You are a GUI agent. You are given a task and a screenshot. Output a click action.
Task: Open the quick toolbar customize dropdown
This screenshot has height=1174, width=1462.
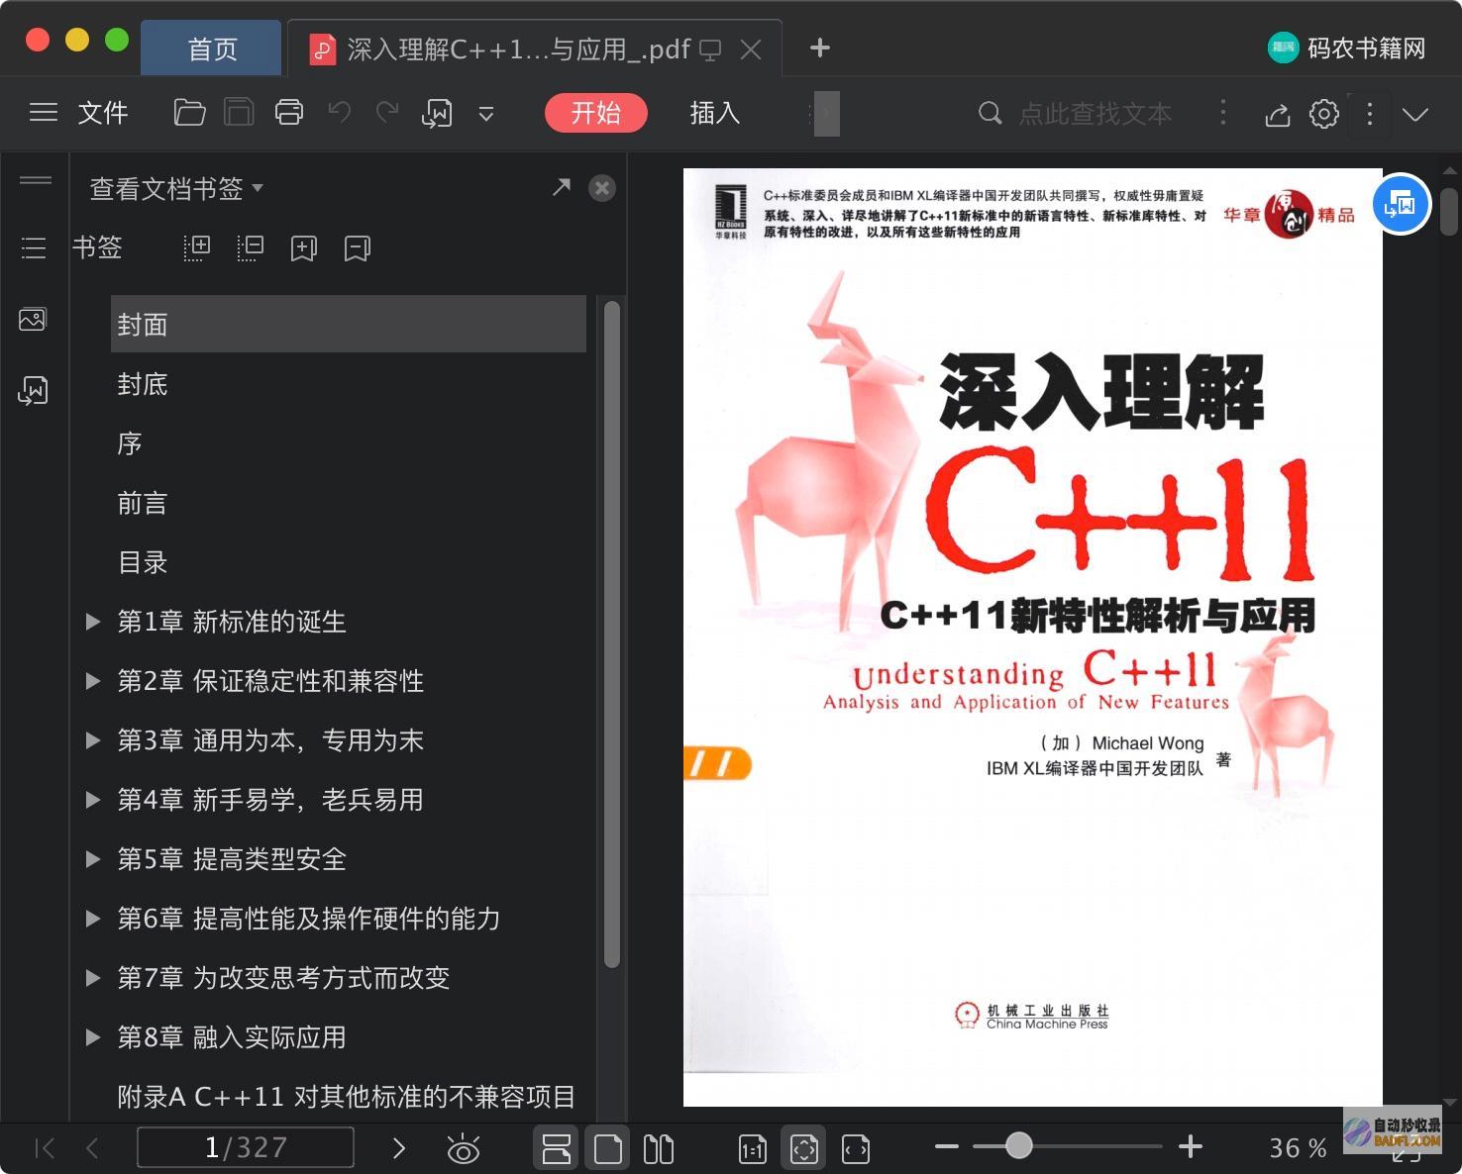486,114
